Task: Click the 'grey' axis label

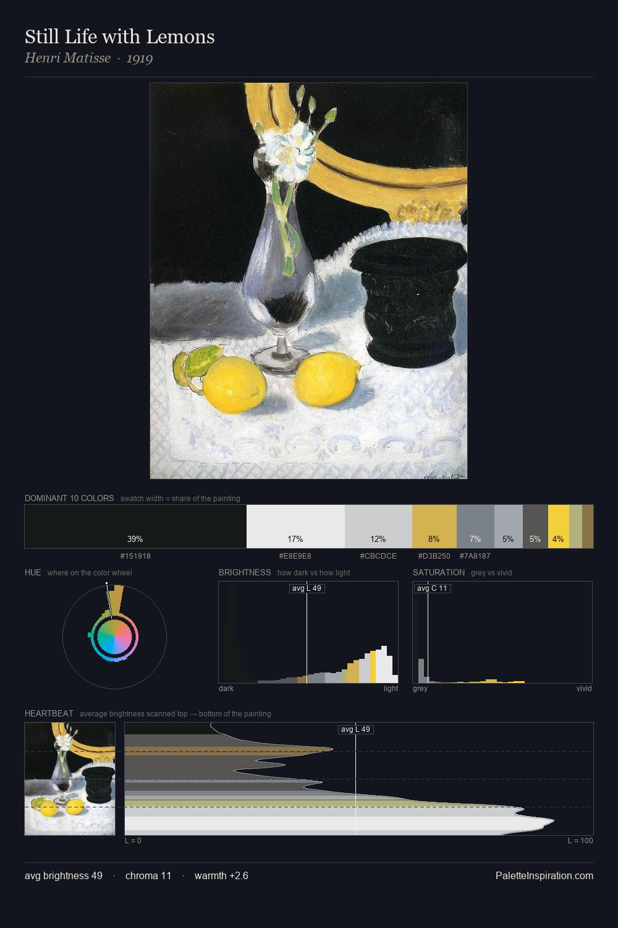Action: click(x=420, y=689)
